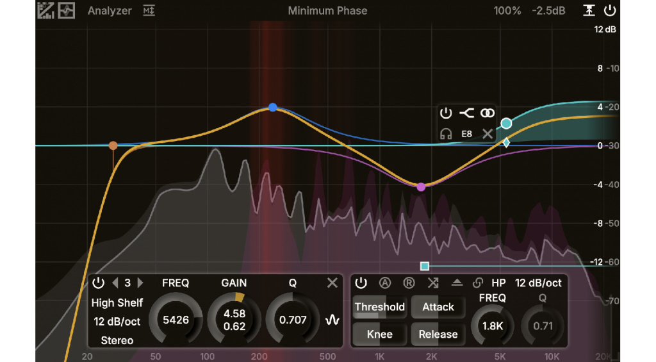This screenshot has width=656, height=362.
Task: Select the teal high shelf band node
Action: [x=506, y=124]
